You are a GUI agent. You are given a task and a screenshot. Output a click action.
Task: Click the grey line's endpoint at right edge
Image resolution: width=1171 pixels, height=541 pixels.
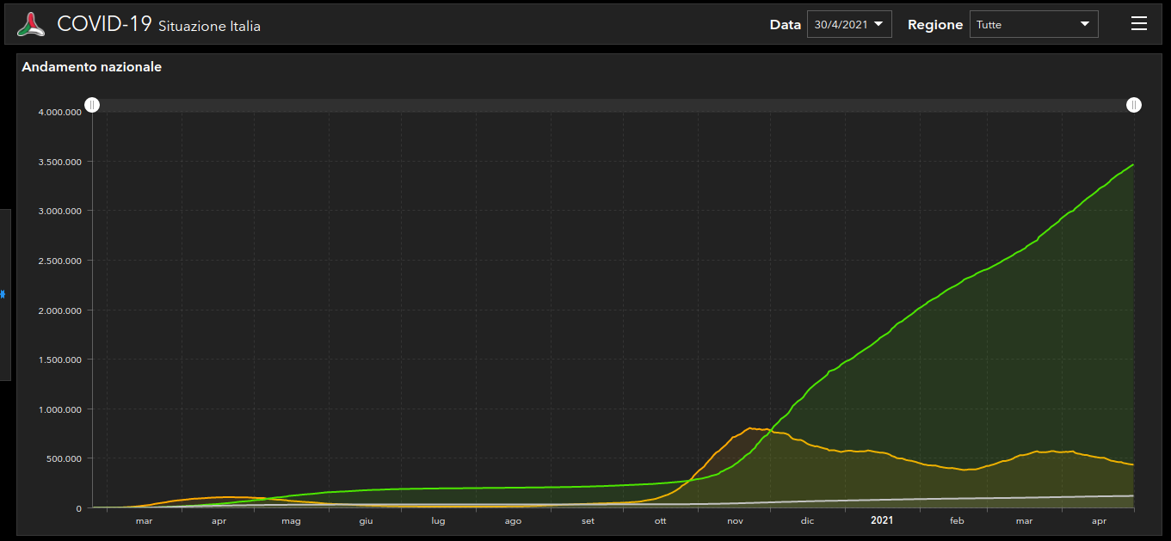(1132, 495)
